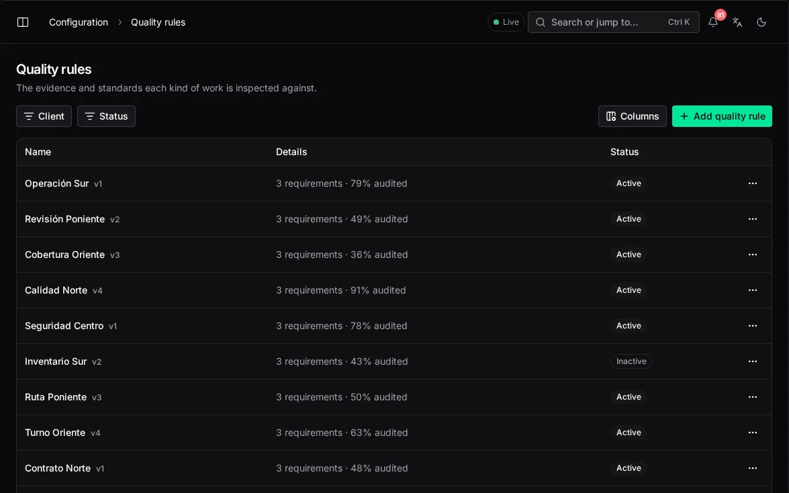Viewport: 789px width, 493px height.
Task: Open the Inventario Sur rule
Action: pos(56,361)
